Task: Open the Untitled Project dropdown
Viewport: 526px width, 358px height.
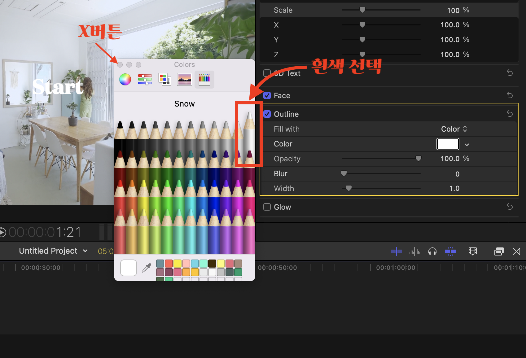Action: pos(53,251)
